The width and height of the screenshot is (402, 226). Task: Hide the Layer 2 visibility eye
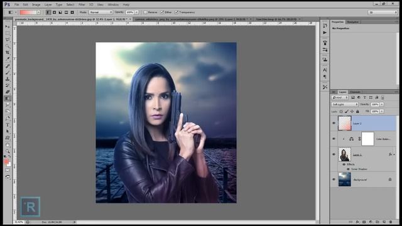pos(334,123)
